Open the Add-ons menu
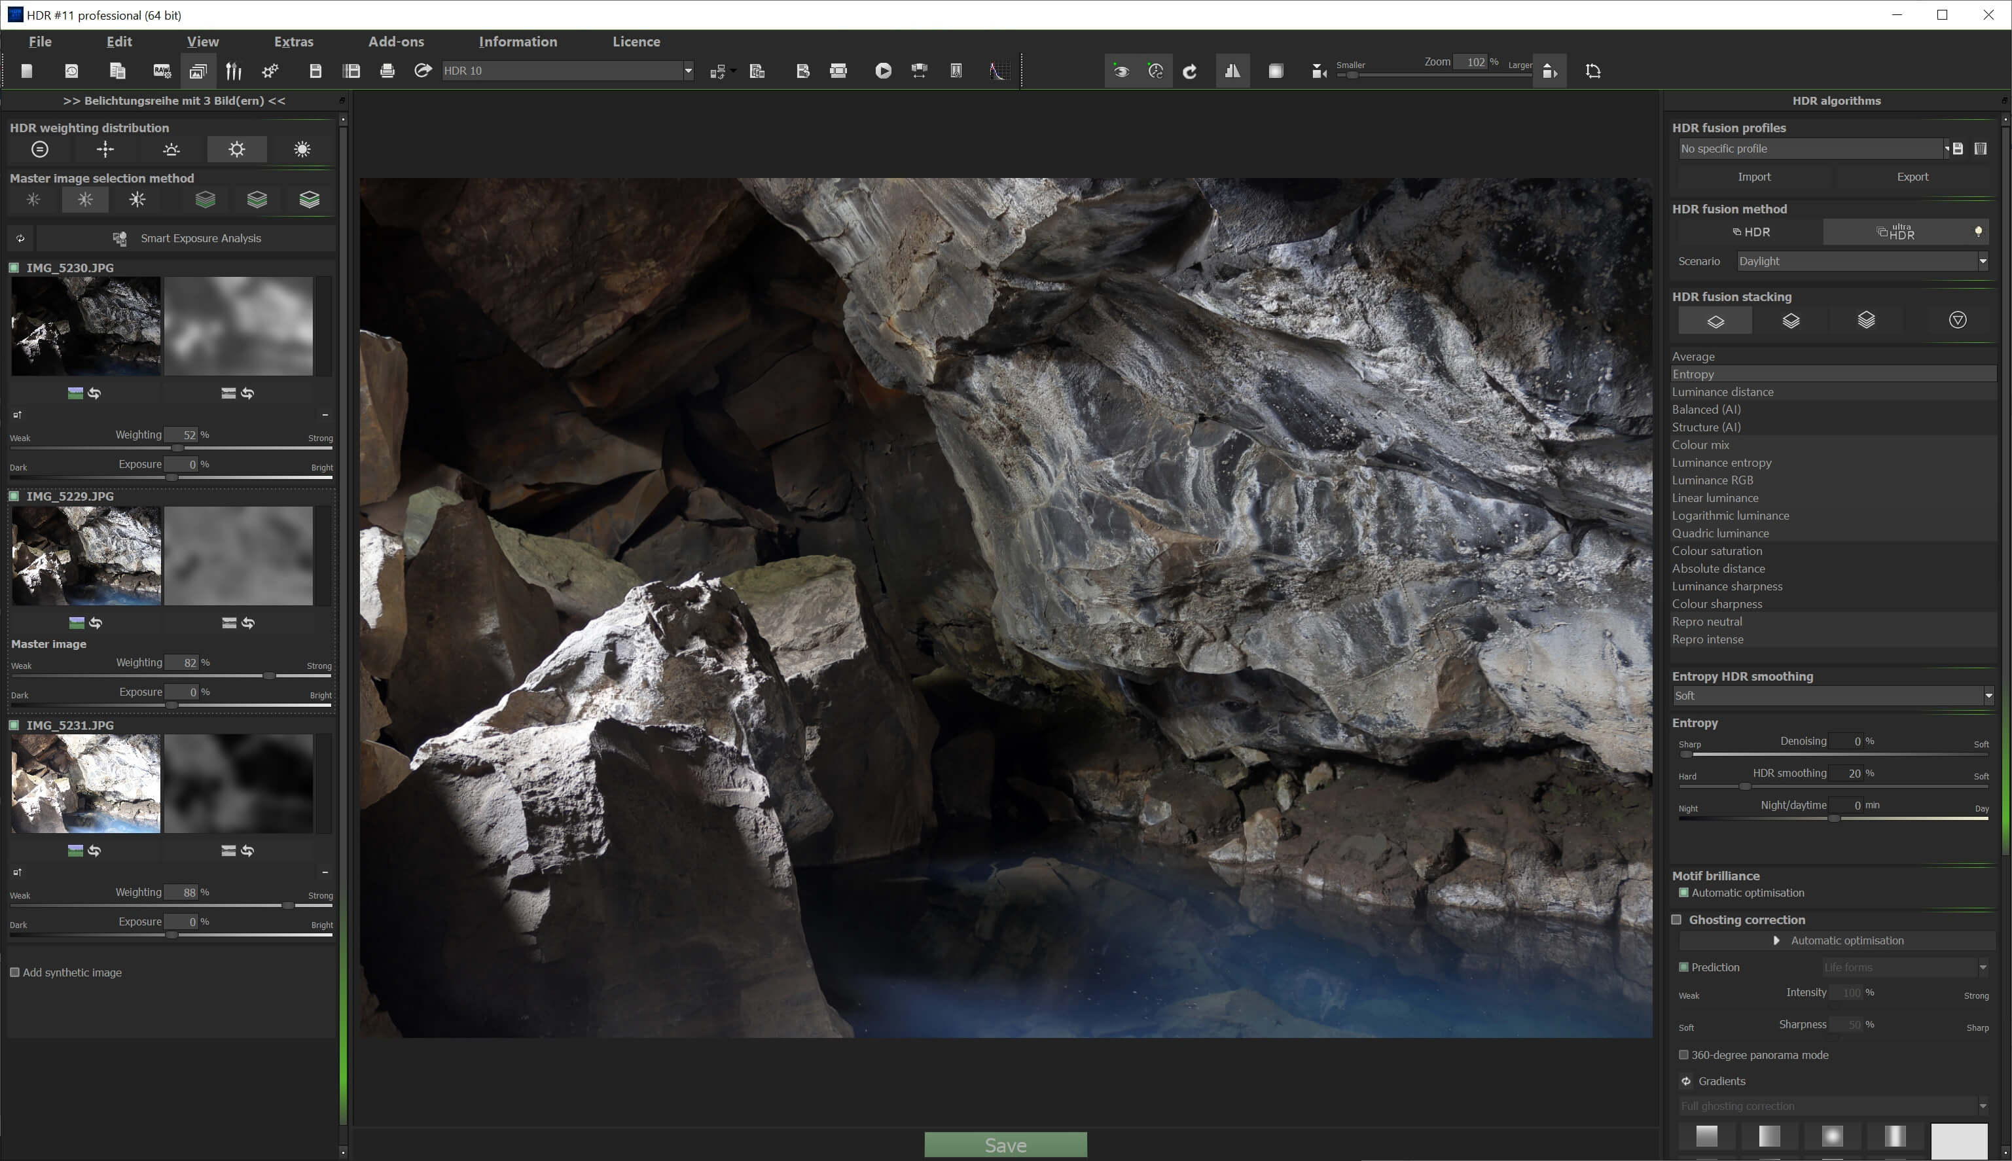This screenshot has width=2012, height=1161. (x=395, y=41)
